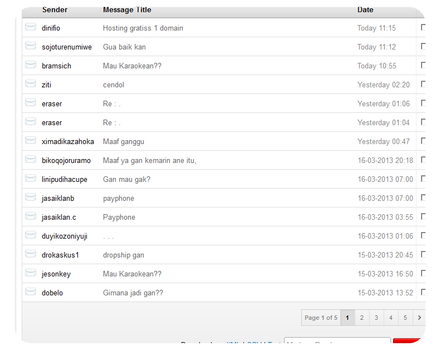441x351 pixels.
Task: Open the Page 1 of 5 selector
Action: coord(321,318)
